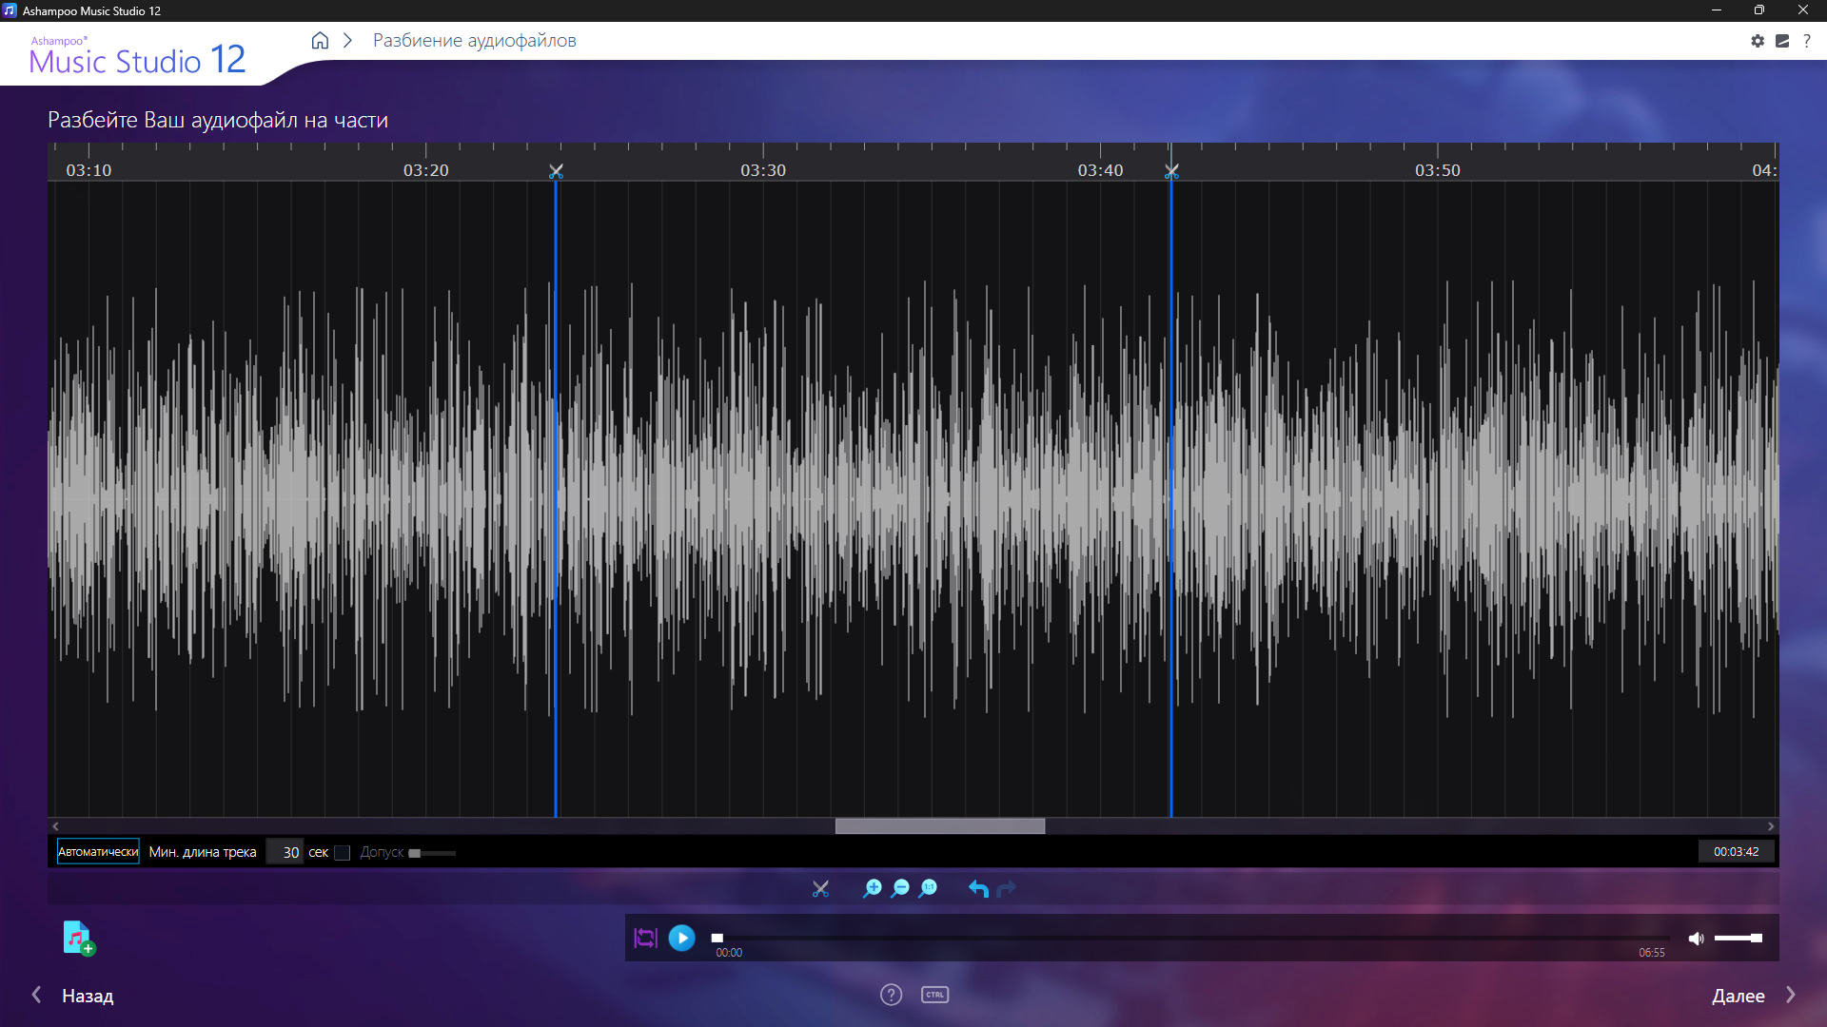Open the keyboard shortcuts CTRL icon
Viewport: 1827px width, 1027px height.
click(x=934, y=995)
